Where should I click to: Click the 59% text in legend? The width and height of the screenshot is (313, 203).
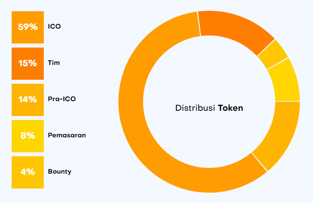pos(28,27)
